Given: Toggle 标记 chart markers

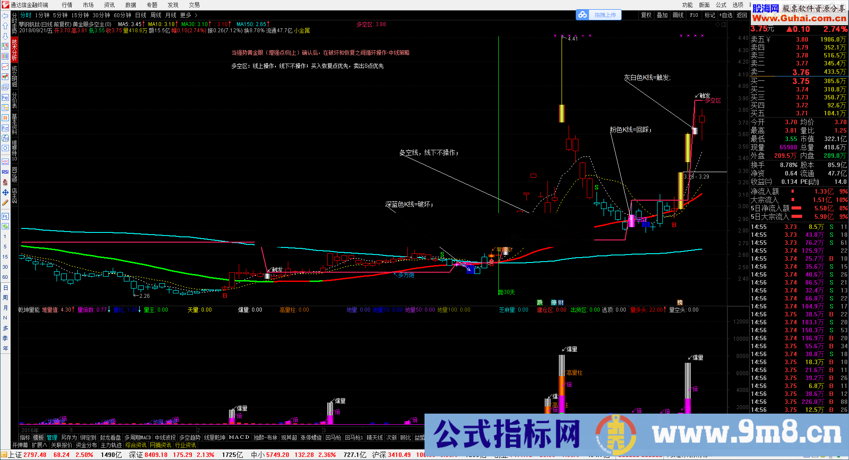Looking at the screenshot, I should [710, 15].
